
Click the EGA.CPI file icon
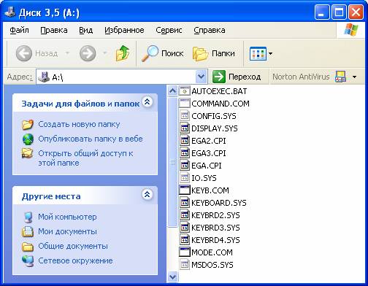[x=184, y=166]
